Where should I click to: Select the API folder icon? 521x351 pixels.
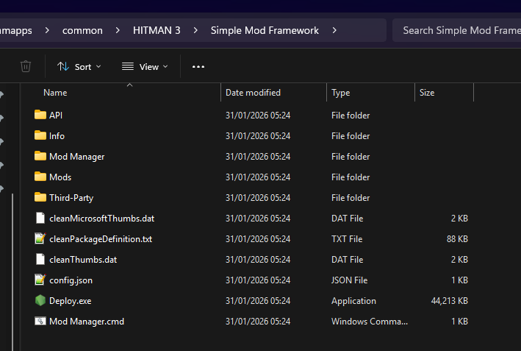(x=40, y=116)
